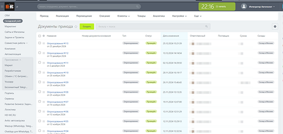Screen dimensions: 283x134
Task: Open the Аналитика section
Action: [x=159, y=16]
